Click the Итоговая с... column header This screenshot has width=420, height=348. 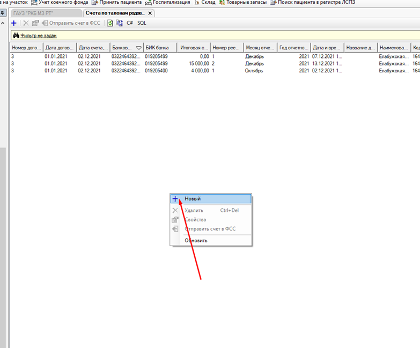194,48
